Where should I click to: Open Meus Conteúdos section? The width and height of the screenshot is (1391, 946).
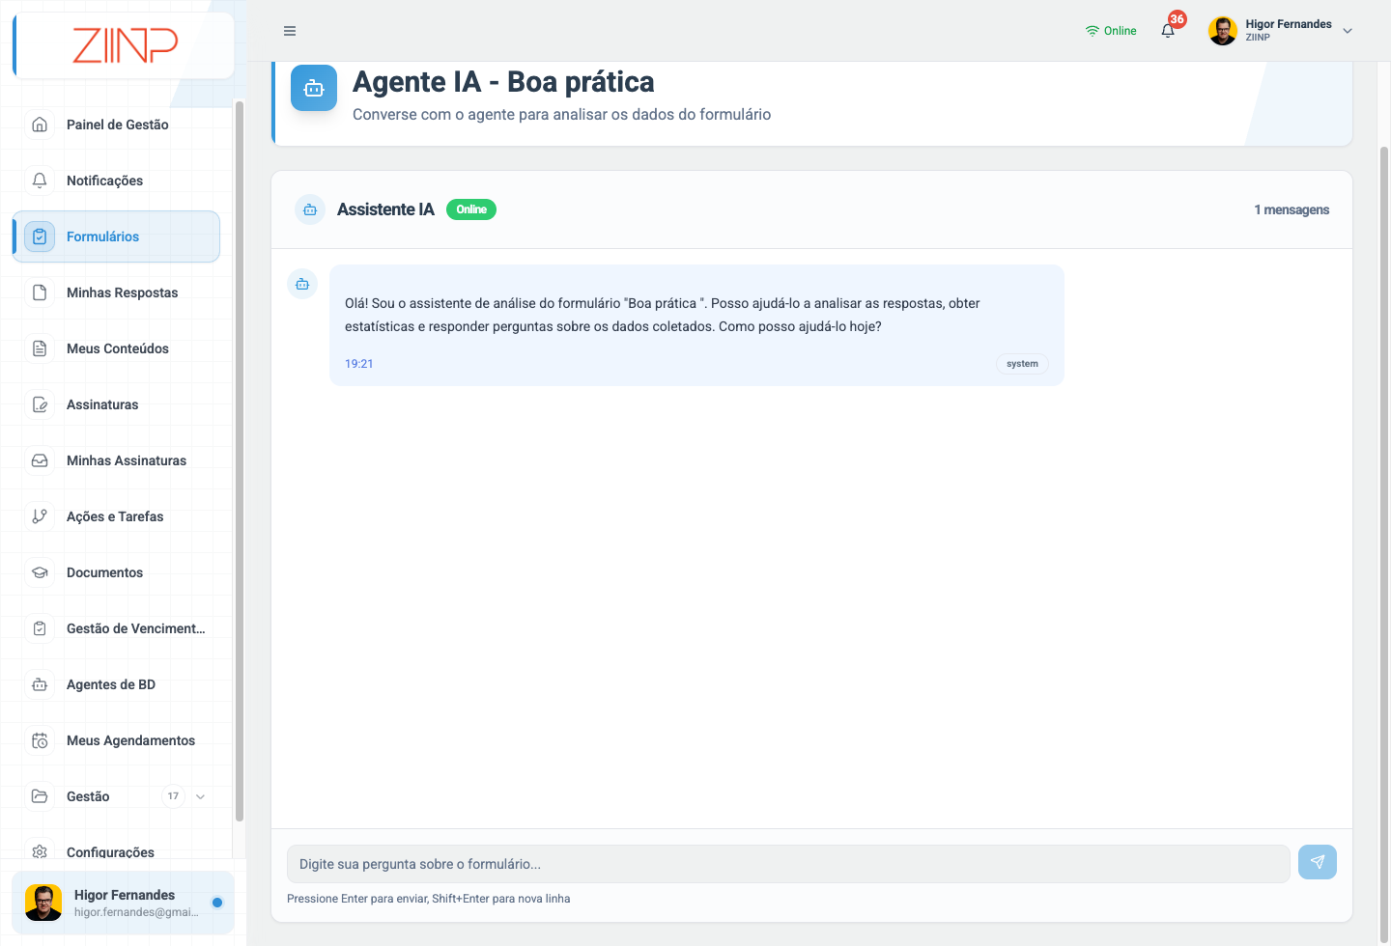[x=116, y=348]
